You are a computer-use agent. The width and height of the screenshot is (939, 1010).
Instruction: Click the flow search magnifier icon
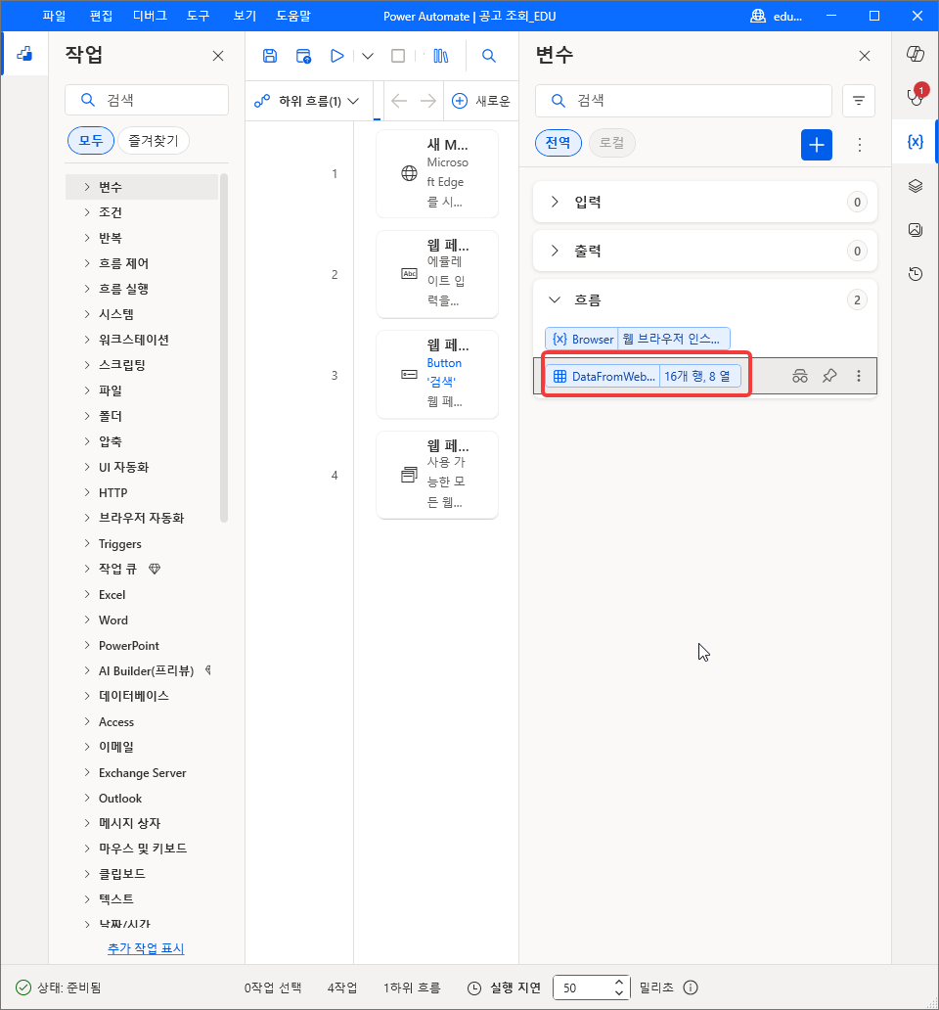pyautogui.click(x=489, y=56)
